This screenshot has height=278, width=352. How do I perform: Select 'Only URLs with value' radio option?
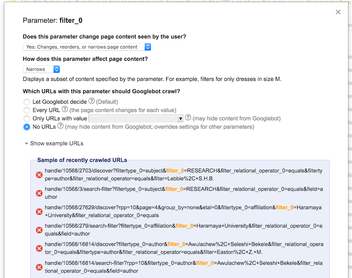(27, 119)
